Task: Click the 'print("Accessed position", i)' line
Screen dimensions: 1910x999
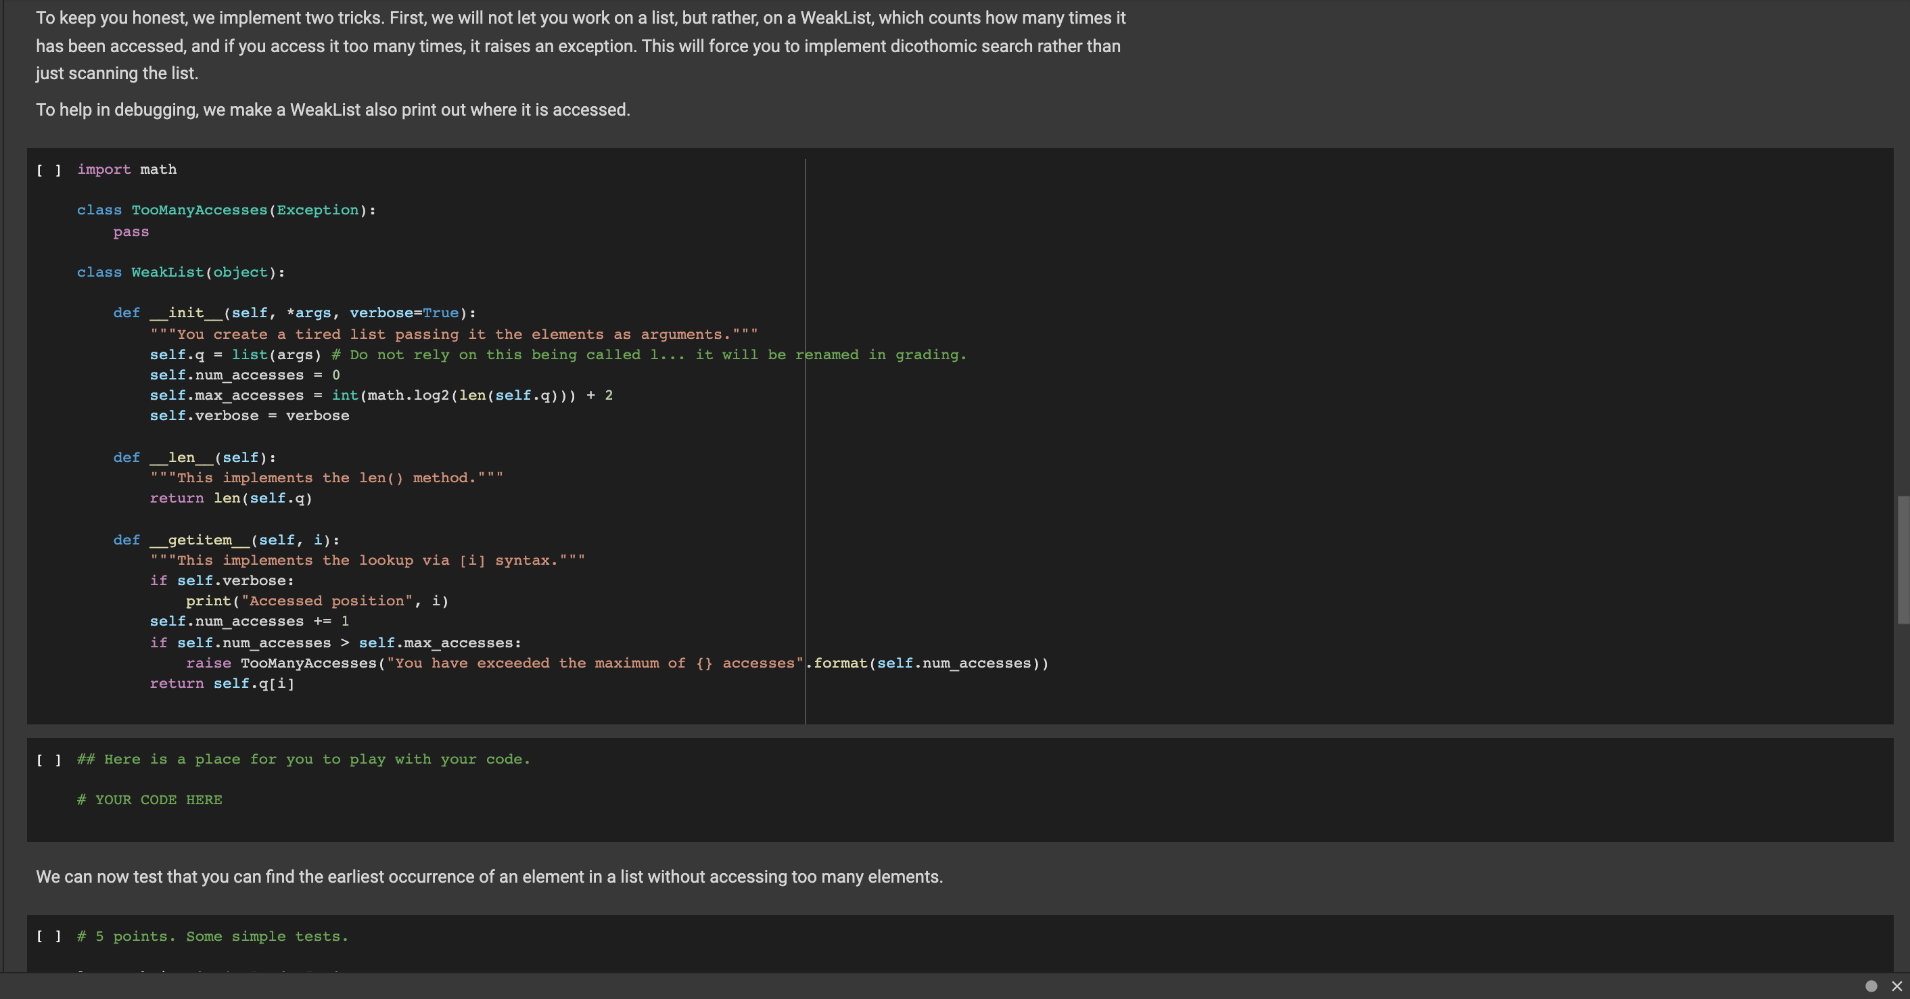Action: [x=317, y=601]
